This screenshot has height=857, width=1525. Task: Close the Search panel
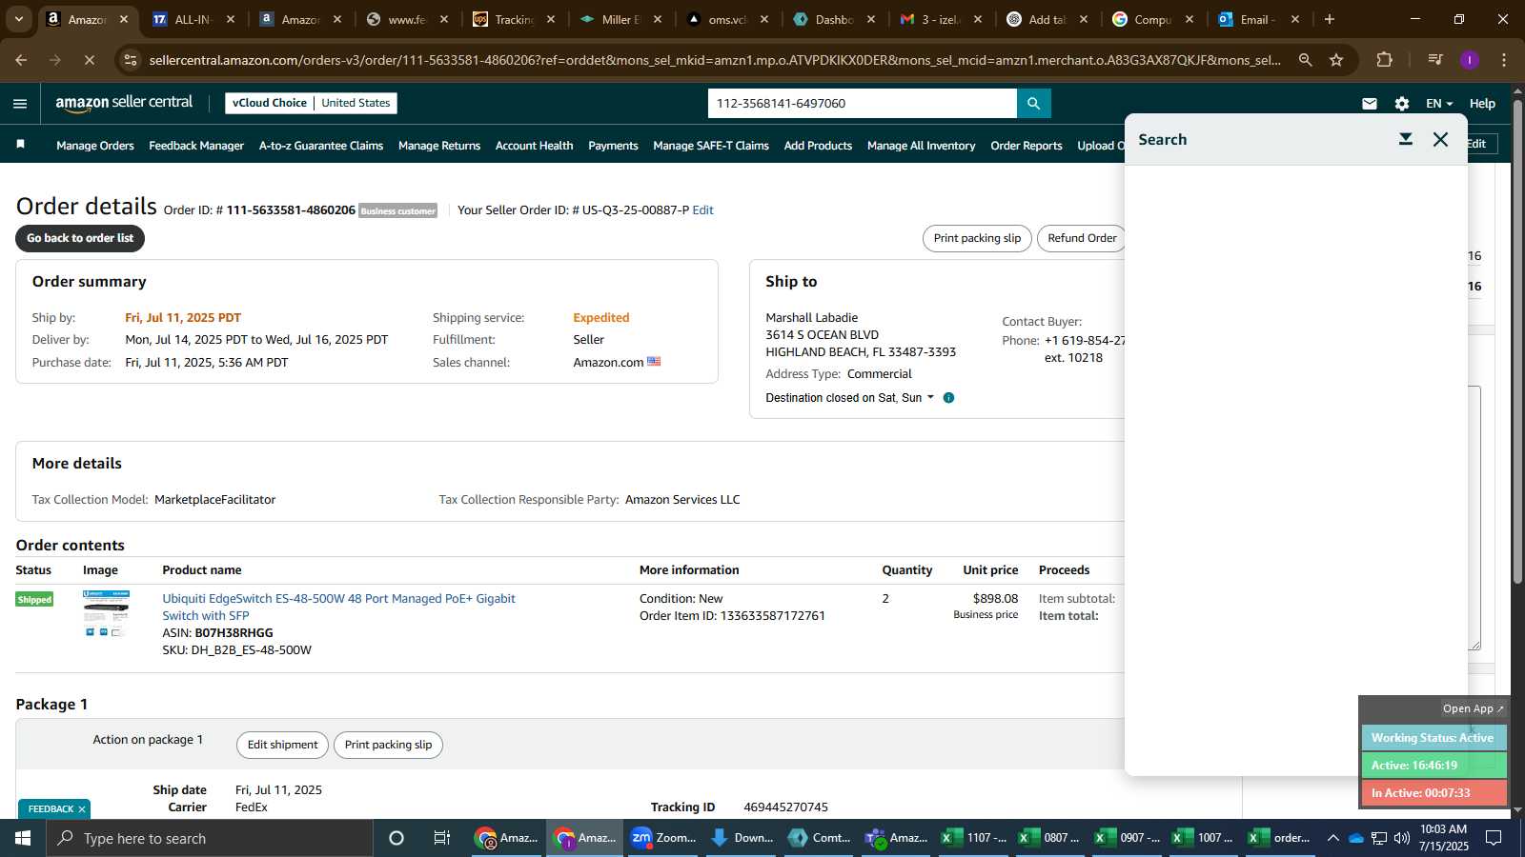[1441, 139]
